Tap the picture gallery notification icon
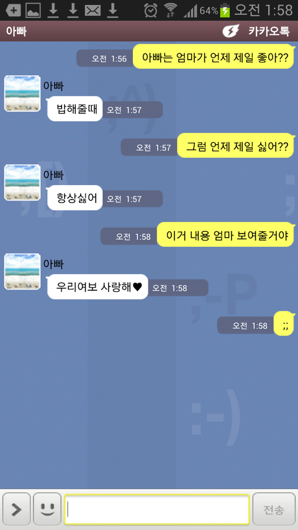 coord(33,11)
